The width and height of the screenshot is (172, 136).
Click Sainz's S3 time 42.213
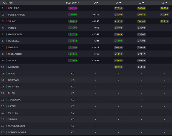(x=164, y=21)
